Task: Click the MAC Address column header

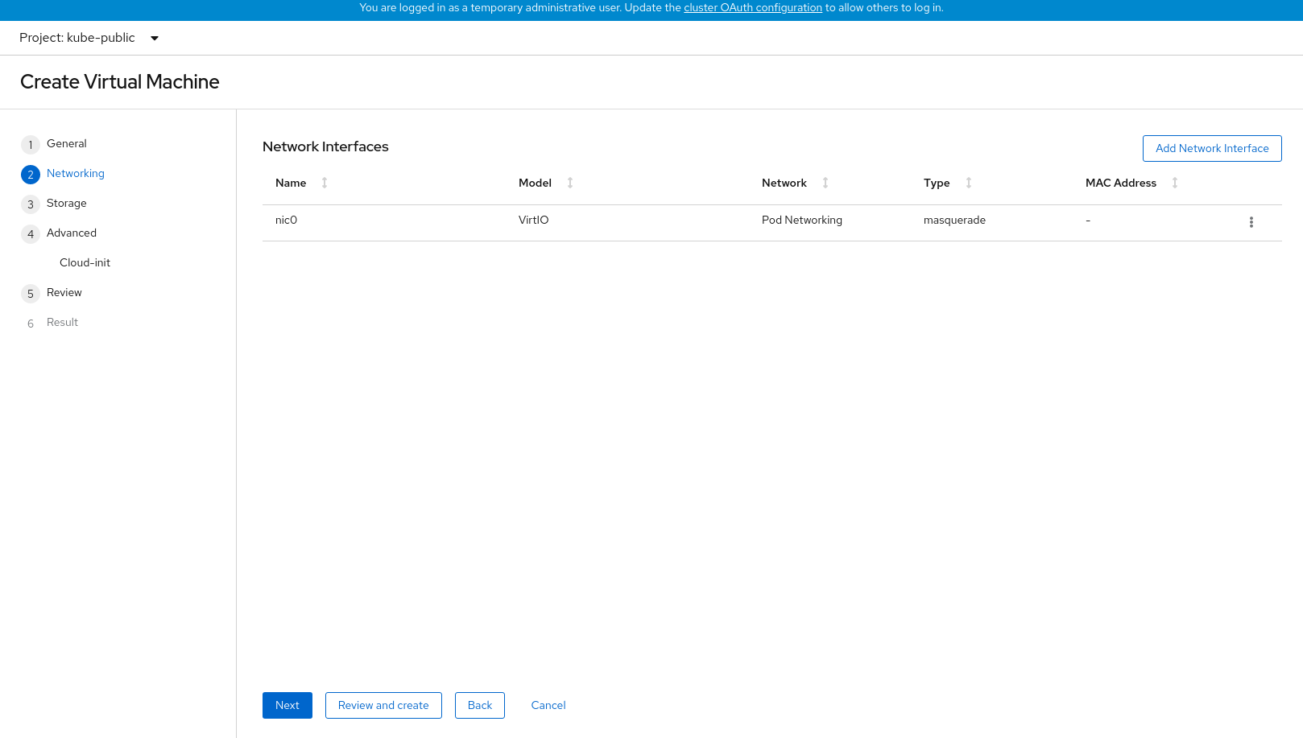Action: pos(1121,183)
